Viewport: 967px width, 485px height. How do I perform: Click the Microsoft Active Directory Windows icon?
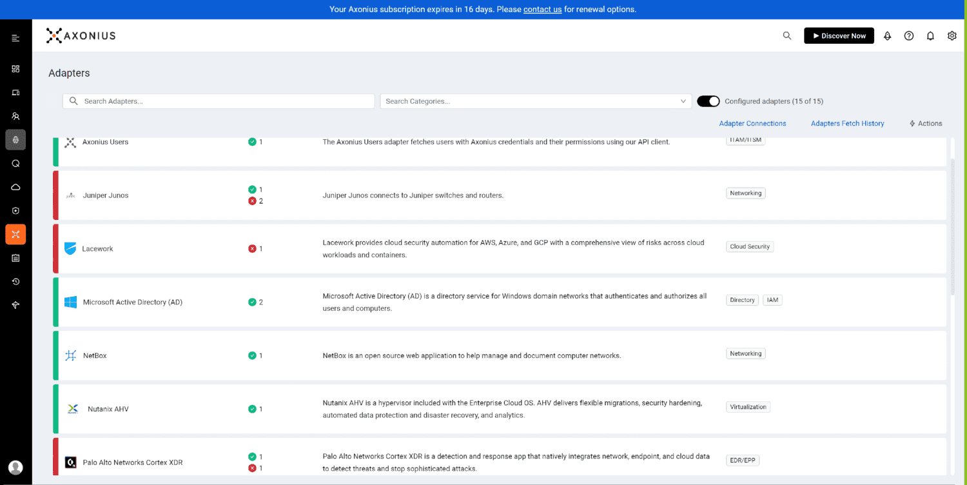pos(70,302)
